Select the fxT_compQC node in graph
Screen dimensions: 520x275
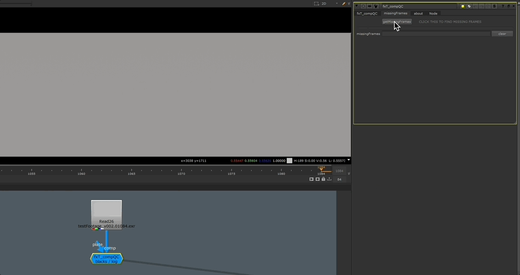click(107, 259)
